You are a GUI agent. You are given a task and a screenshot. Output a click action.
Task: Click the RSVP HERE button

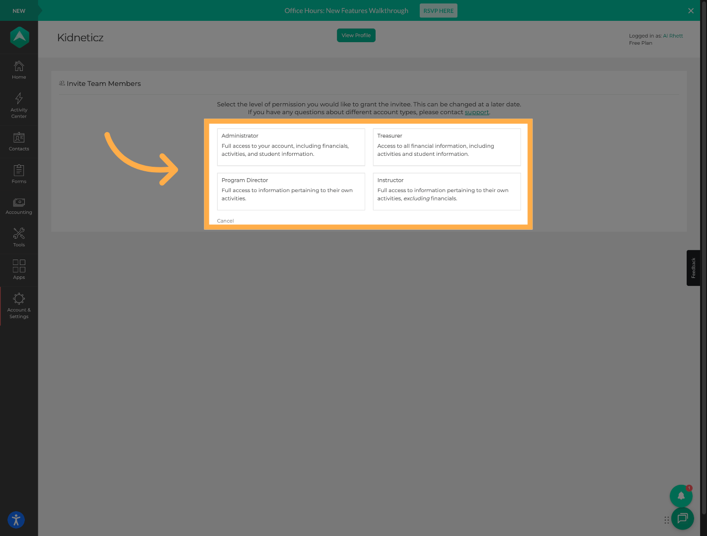pos(439,10)
